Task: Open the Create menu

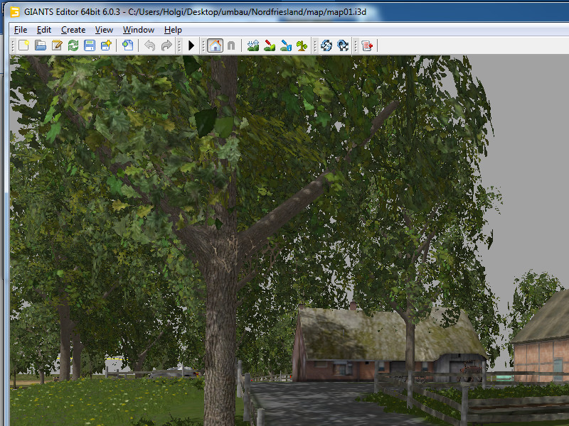Action: coord(73,30)
